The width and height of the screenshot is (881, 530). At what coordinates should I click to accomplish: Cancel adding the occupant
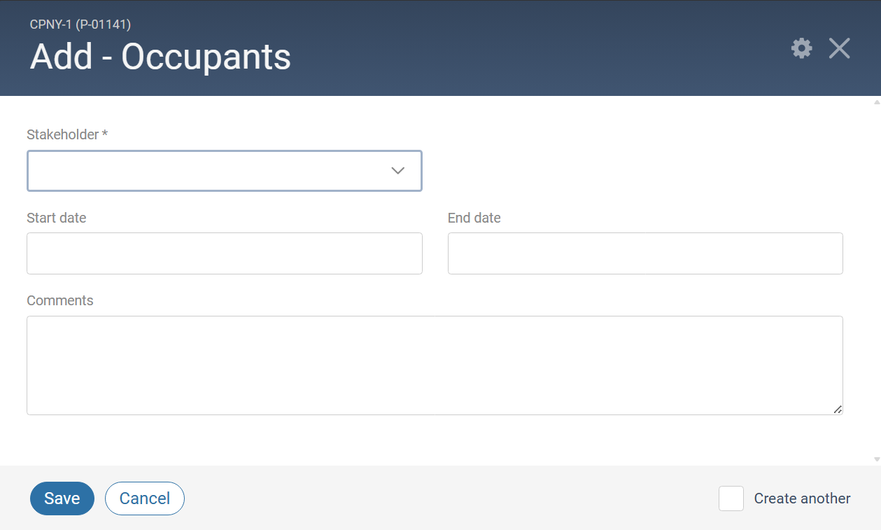coord(145,498)
